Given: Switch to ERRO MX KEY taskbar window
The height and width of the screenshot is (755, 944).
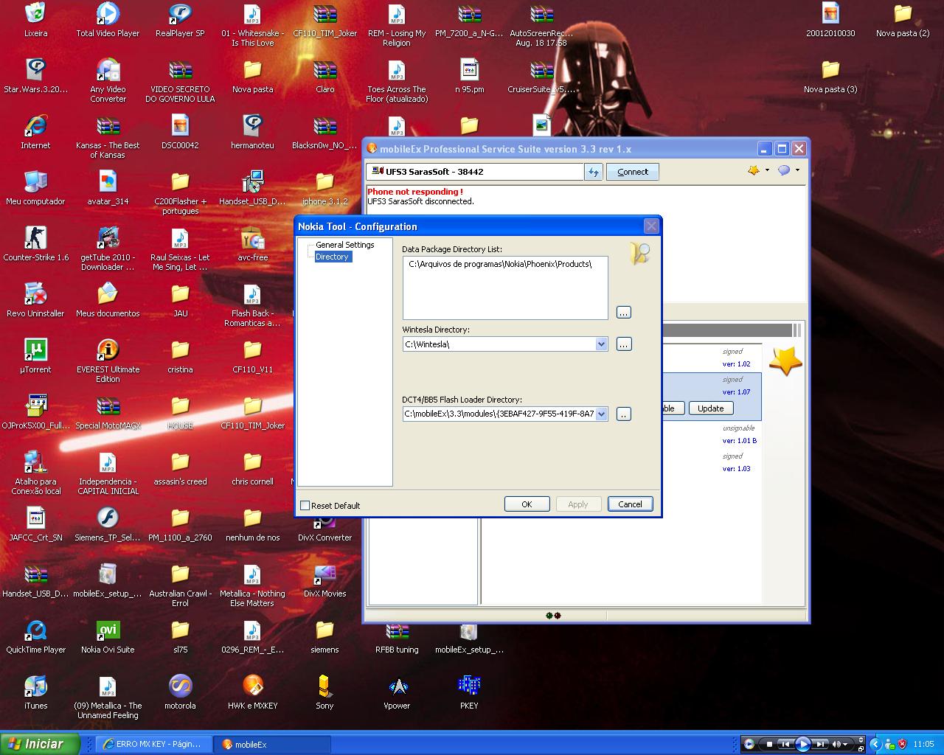Looking at the screenshot, I should (153, 745).
